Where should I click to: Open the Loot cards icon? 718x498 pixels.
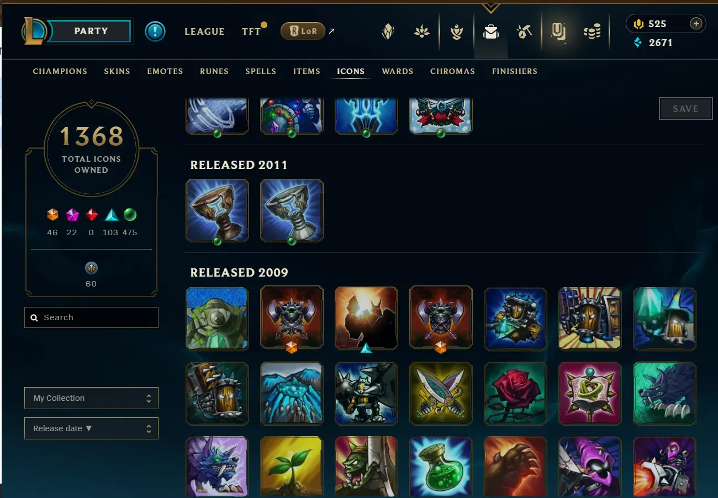click(558, 32)
